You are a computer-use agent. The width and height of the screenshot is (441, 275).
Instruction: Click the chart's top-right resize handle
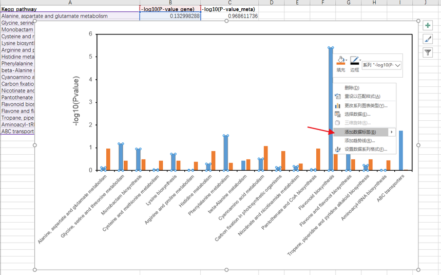tap(418, 21)
